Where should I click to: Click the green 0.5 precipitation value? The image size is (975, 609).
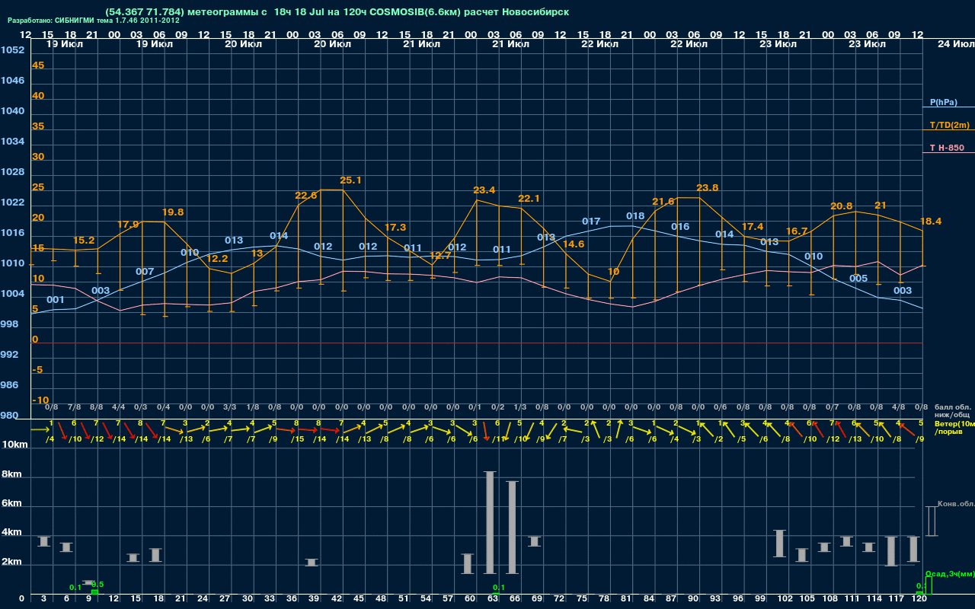[97, 585]
